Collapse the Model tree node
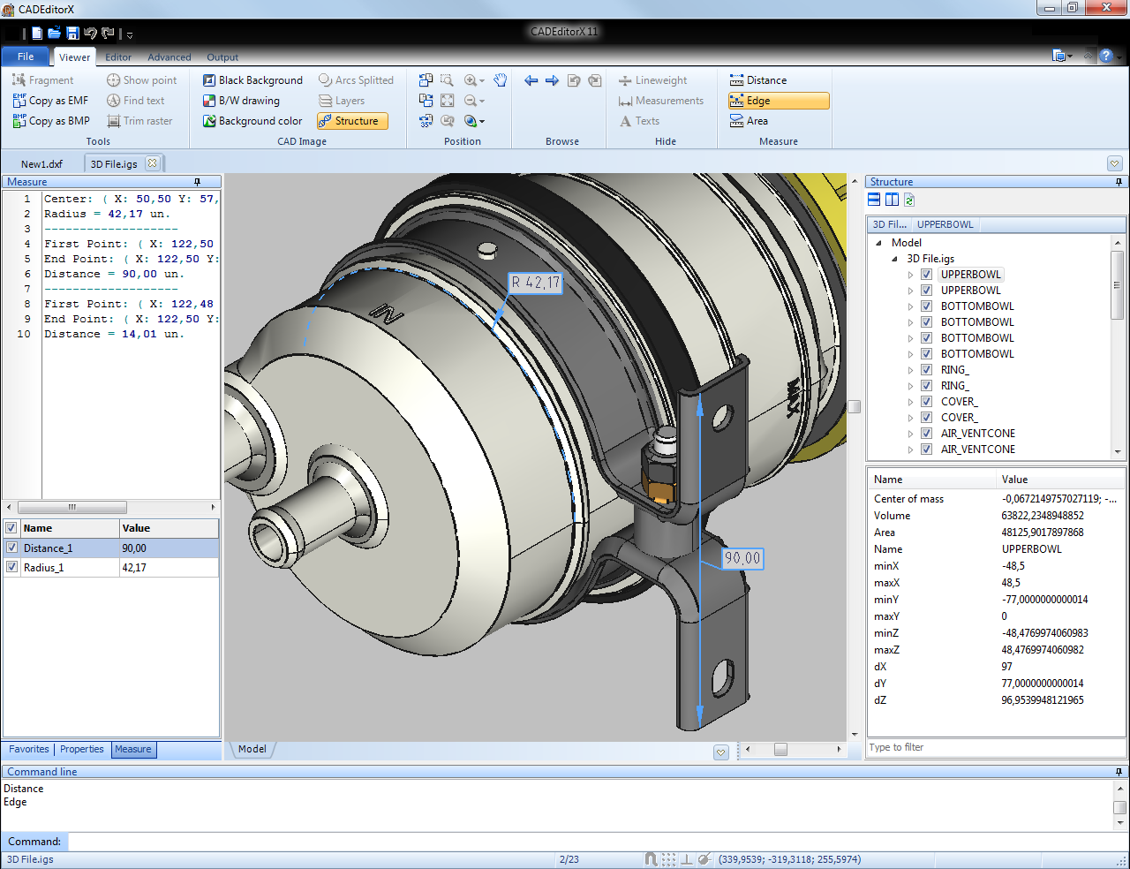 tap(878, 243)
